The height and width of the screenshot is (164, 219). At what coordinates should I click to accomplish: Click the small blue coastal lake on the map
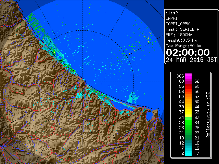click(149, 115)
